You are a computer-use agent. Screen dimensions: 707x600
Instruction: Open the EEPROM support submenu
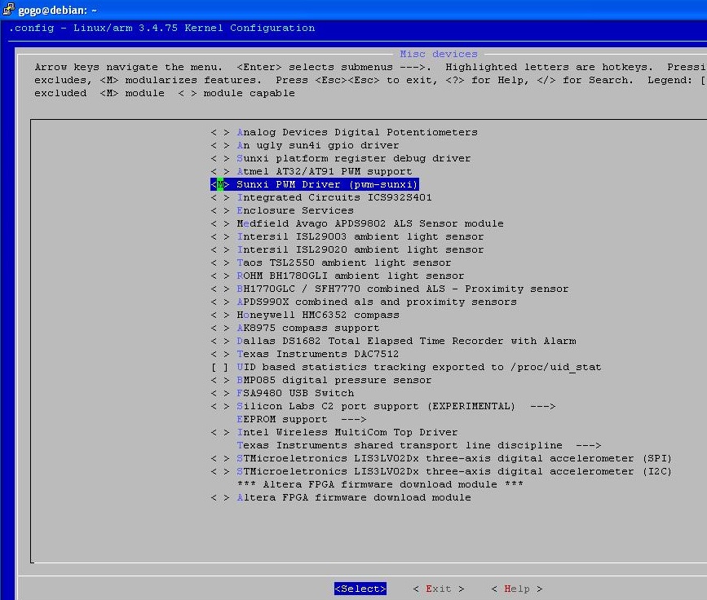coord(301,420)
